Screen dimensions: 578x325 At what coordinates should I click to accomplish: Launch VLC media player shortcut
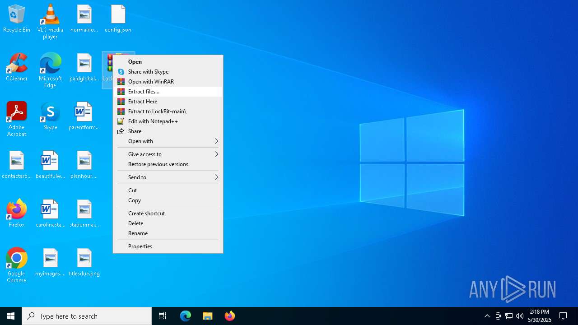pos(50,22)
